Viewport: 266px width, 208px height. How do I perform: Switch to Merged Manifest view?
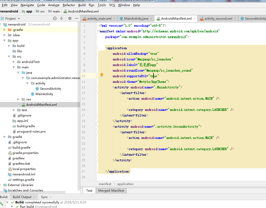pos(111,190)
